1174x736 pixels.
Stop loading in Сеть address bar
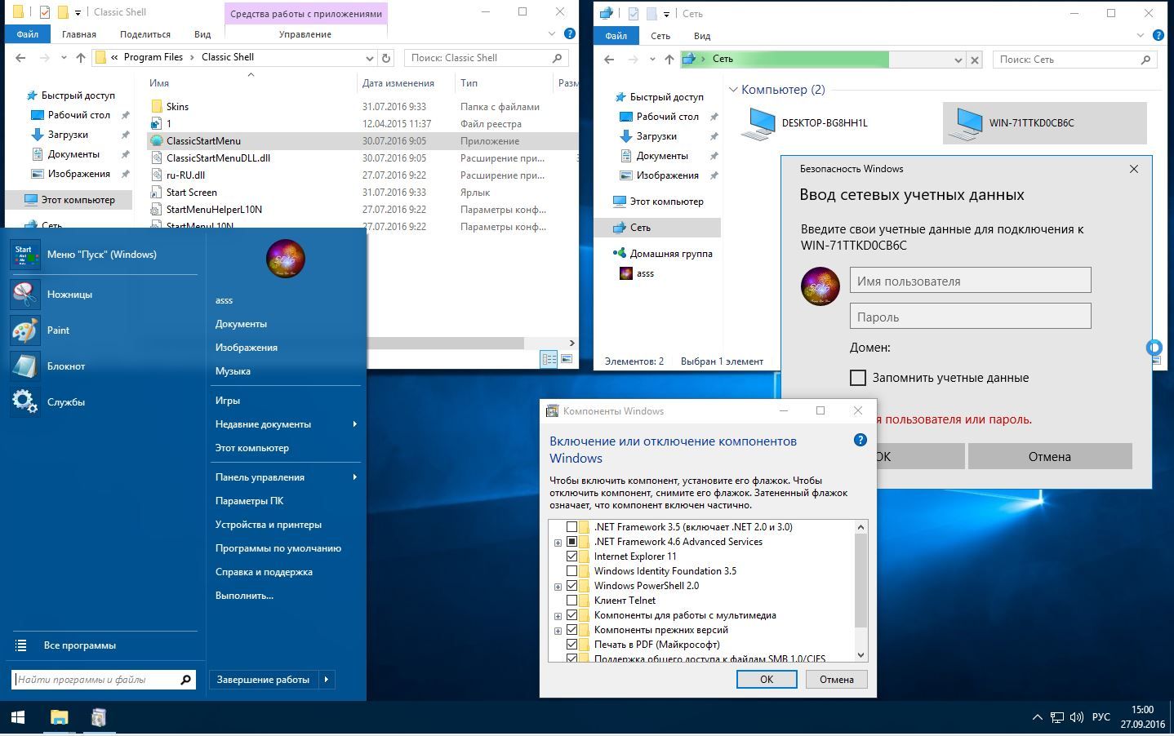[974, 60]
